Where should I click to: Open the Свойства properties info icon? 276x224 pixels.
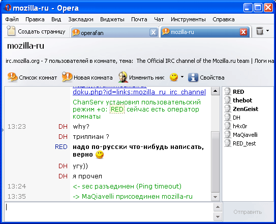(193, 77)
